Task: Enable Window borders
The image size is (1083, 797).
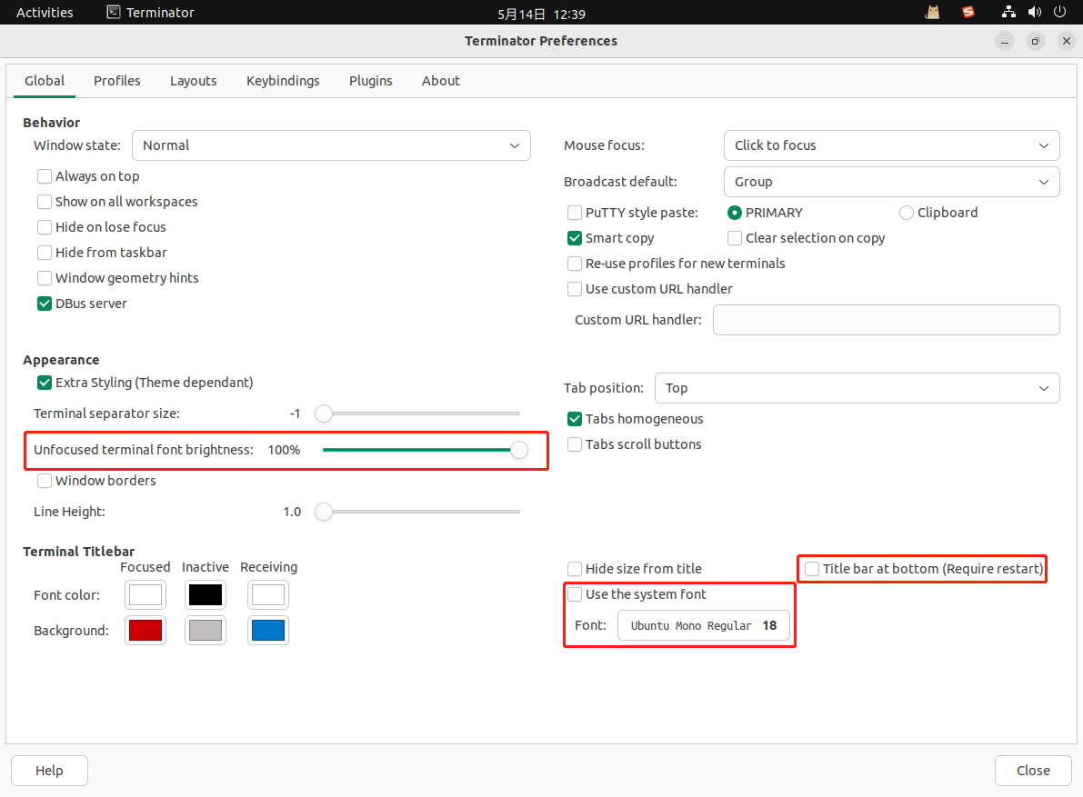Action: coord(45,481)
